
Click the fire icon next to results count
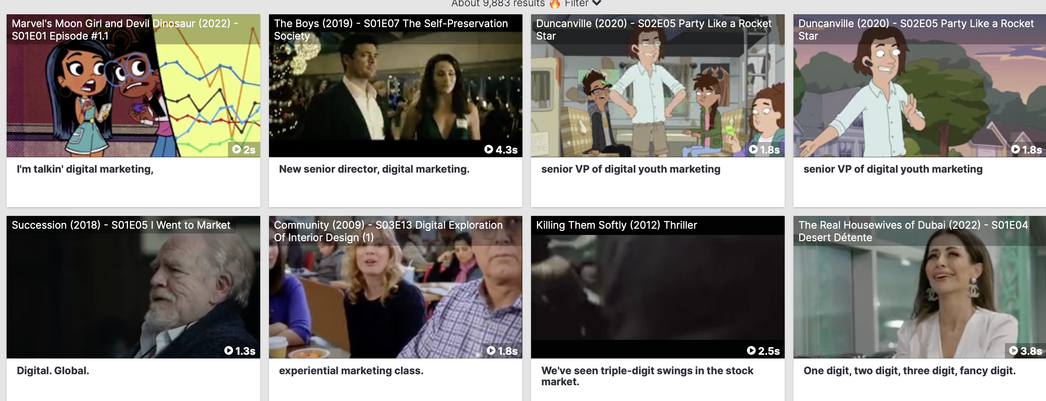coord(555,3)
